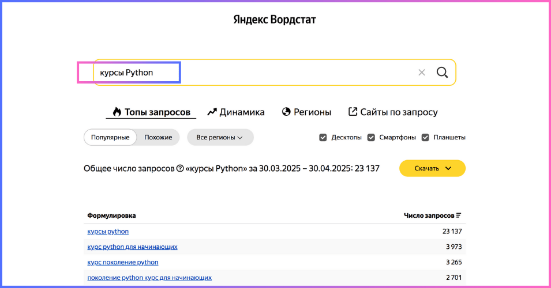Click the 3 265 request count

pos(453,263)
